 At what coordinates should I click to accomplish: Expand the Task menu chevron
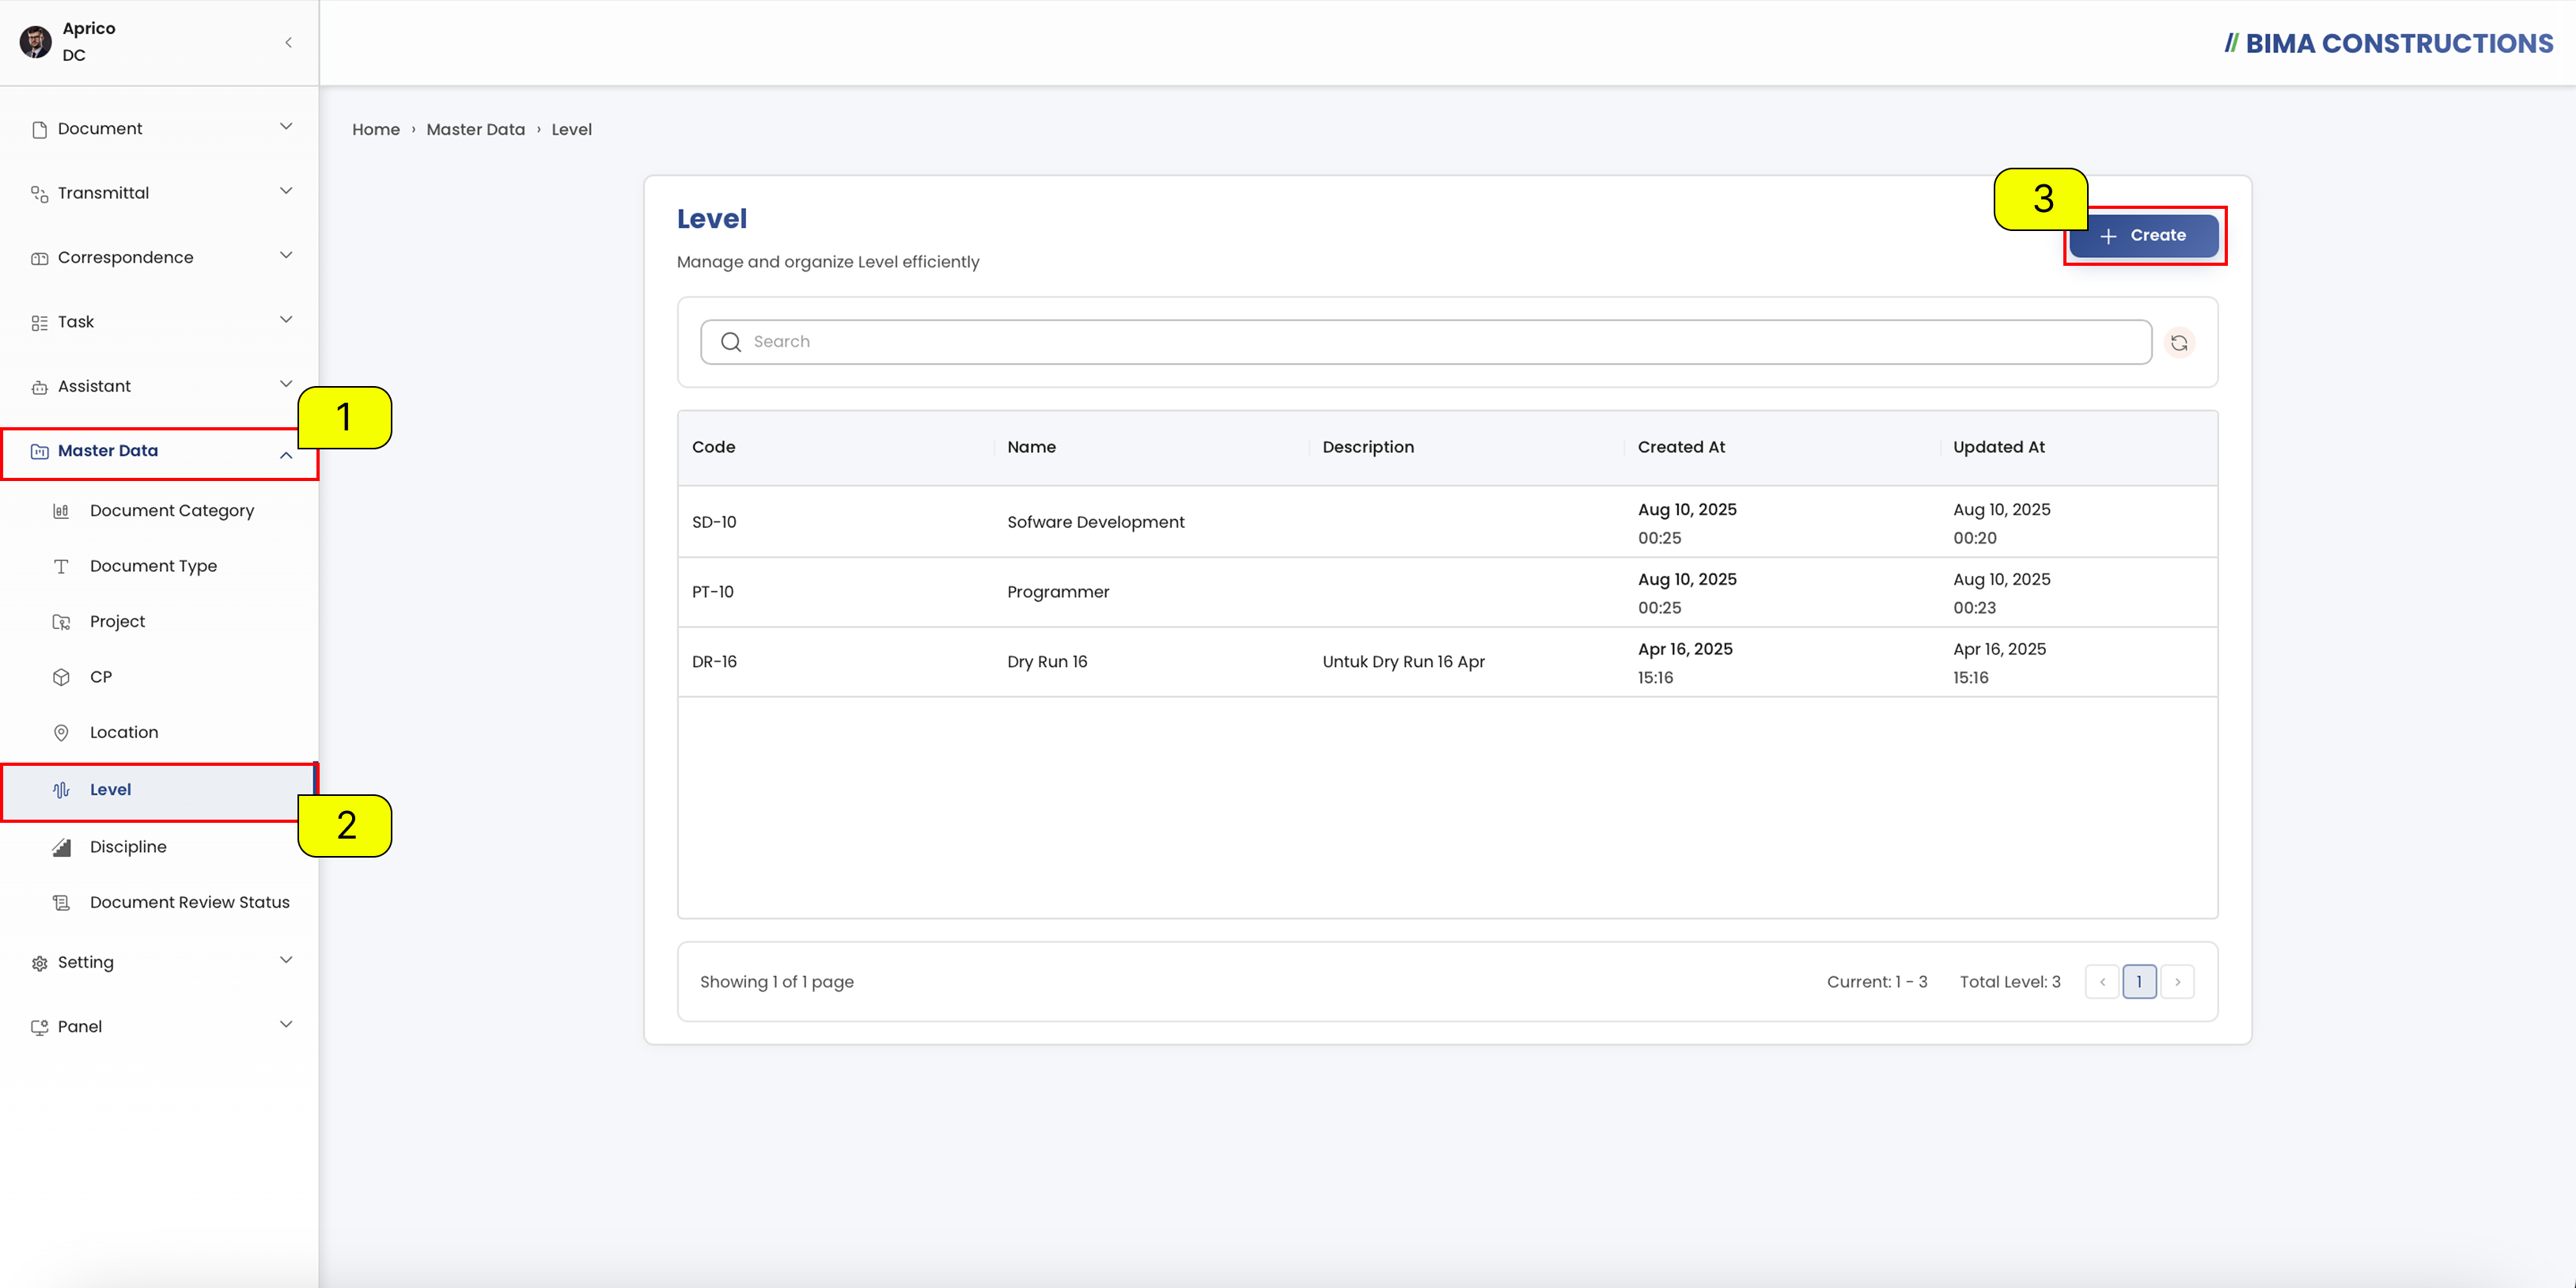point(286,320)
